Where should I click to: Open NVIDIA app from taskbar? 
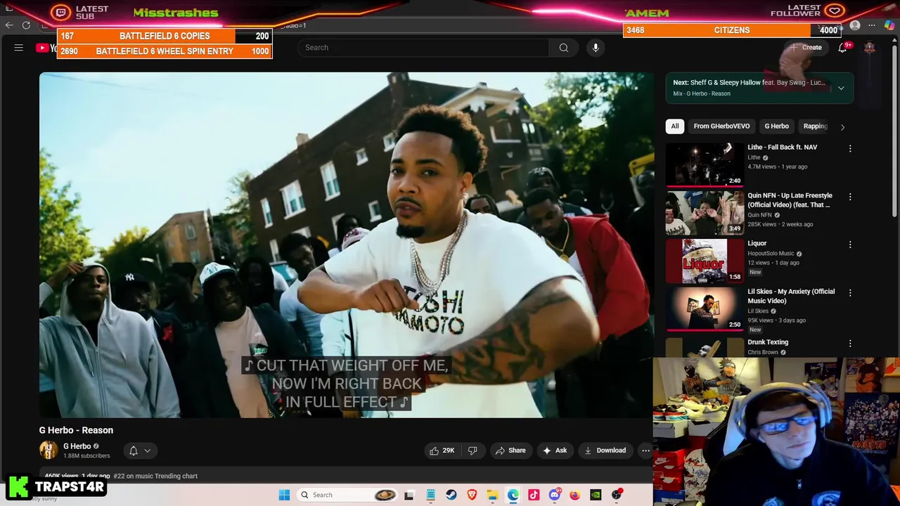coord(596,495)
